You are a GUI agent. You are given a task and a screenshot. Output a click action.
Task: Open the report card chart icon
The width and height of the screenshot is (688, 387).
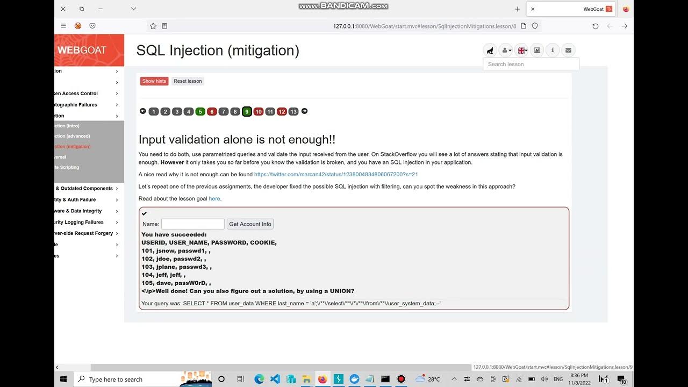[537, 51]
